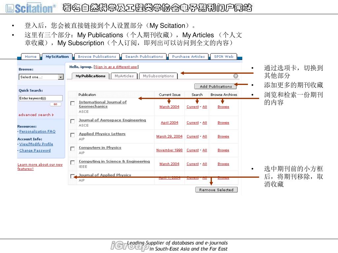Browse archives of Applied Physics Letters
The width and height of the screenshot is (338, 253).
[x=223, y=136]
